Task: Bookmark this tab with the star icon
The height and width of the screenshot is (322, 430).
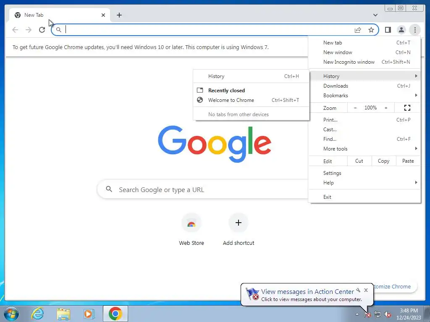Action: (x=371, y=30)
